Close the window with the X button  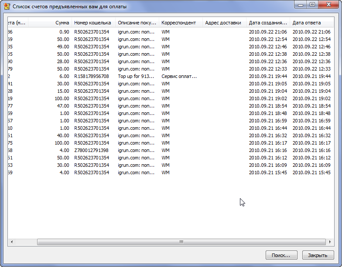[329, 4]
